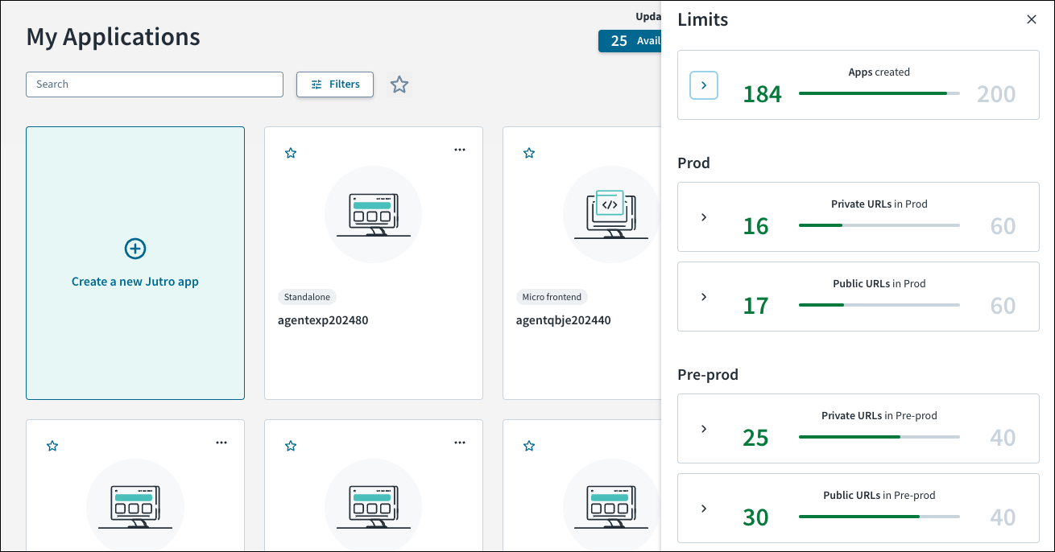1055x552 pixels.
Task: Click the 30 Public URLs in Pre-prod count
Action: pos(755,517)
